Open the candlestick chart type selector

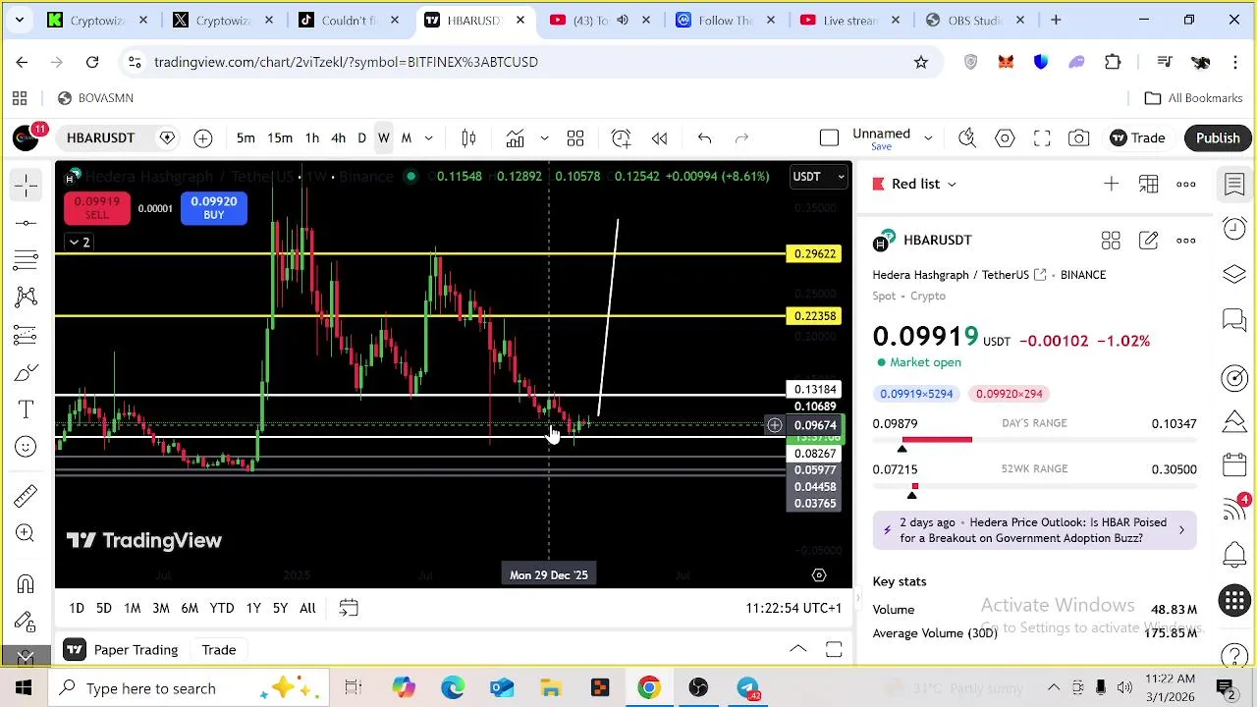tap(468, 138)
